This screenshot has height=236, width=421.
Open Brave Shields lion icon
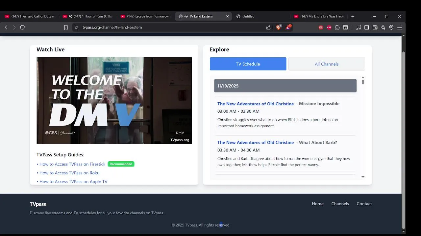pyautogui.click(x=278, y=28)
